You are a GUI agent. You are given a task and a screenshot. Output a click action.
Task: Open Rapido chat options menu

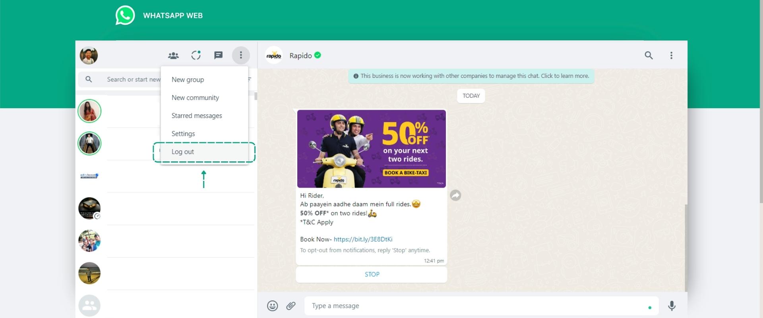pyautogui.click(x=671, y=55)
